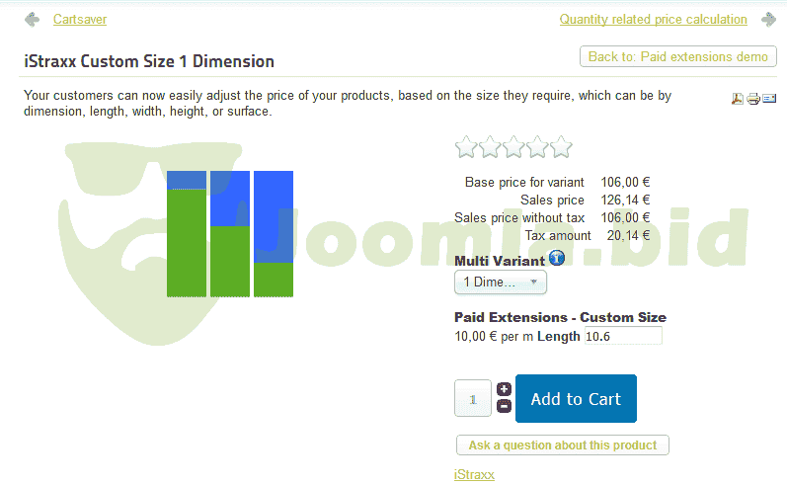Screen dimensions: 787x485
Task: Click Back to: Paid extensions demo button
Action: click(678, 56)
